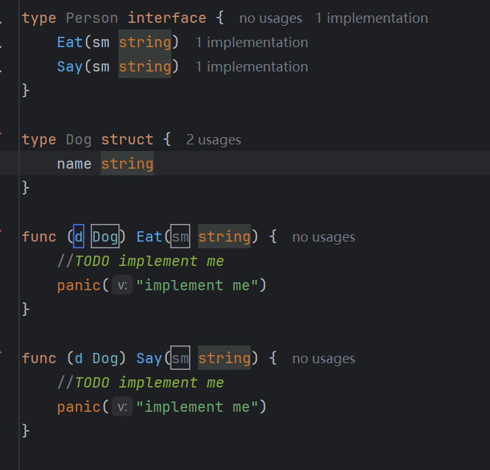Click the Dog name in the struct declaration
The image size is (490, 470).
pos(79,139)
